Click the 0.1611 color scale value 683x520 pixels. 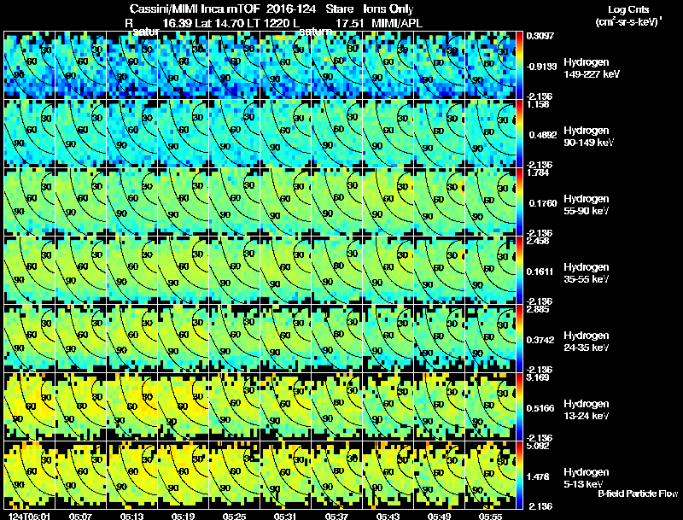pyautogui.click(x=540, y=272)
